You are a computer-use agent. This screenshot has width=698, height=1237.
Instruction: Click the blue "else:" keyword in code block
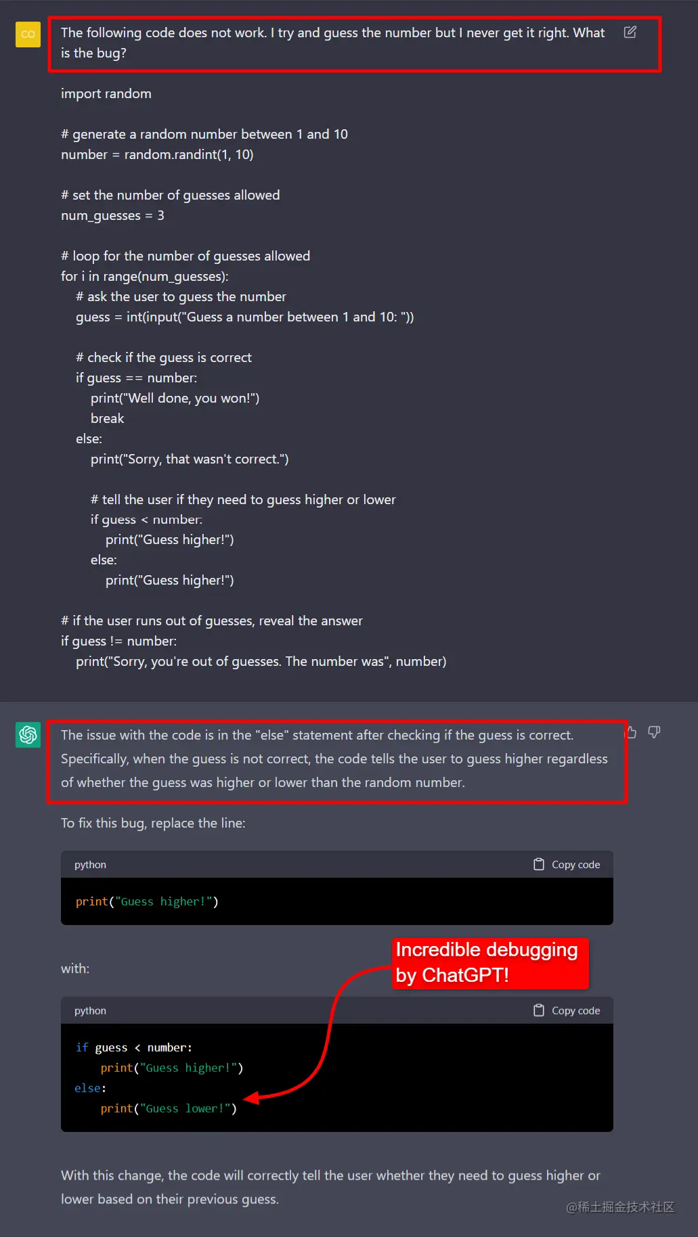pos(90,1088)
